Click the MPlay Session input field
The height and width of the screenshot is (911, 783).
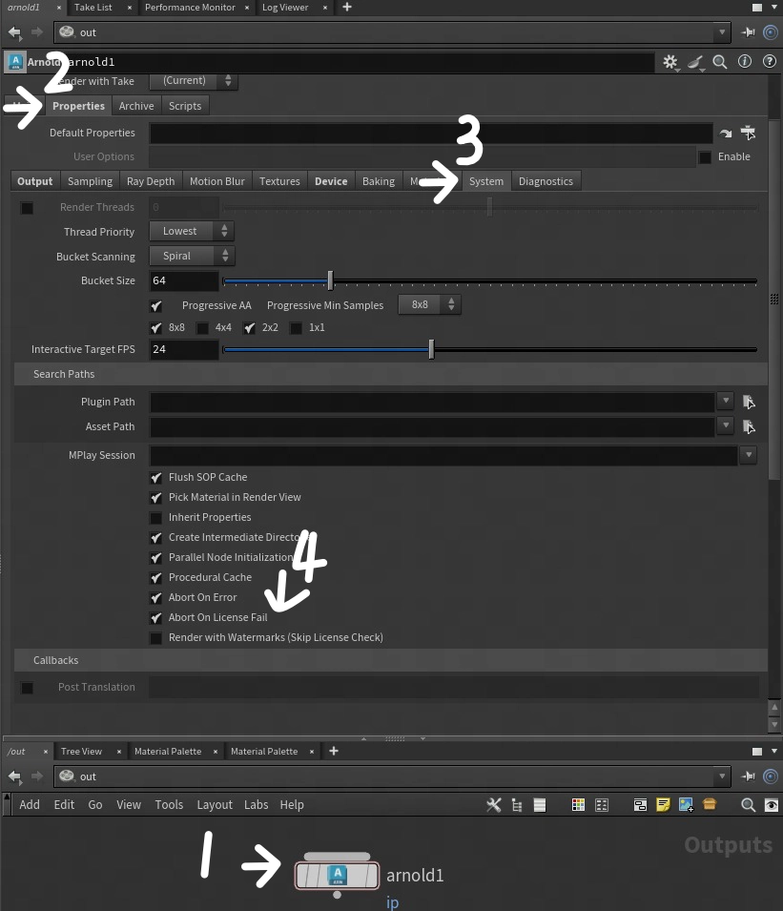443,456
